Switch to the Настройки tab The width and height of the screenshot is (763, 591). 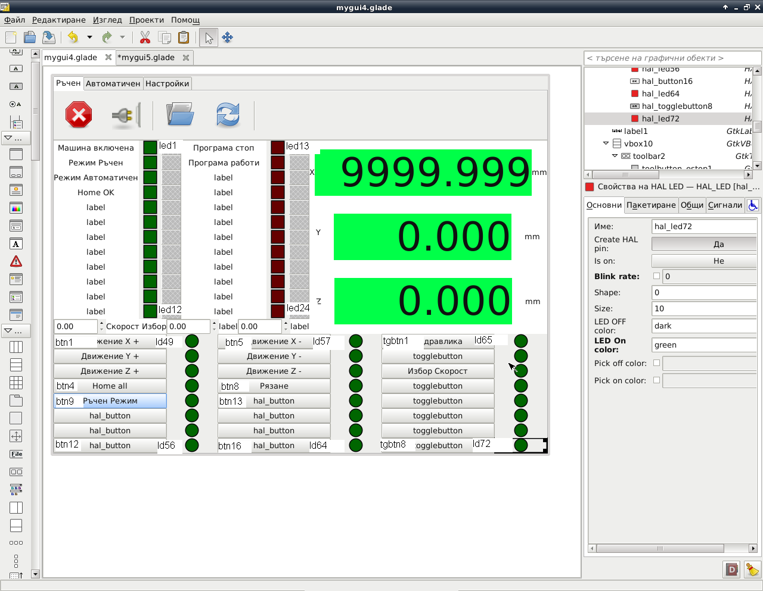click(x=167, y=83)
